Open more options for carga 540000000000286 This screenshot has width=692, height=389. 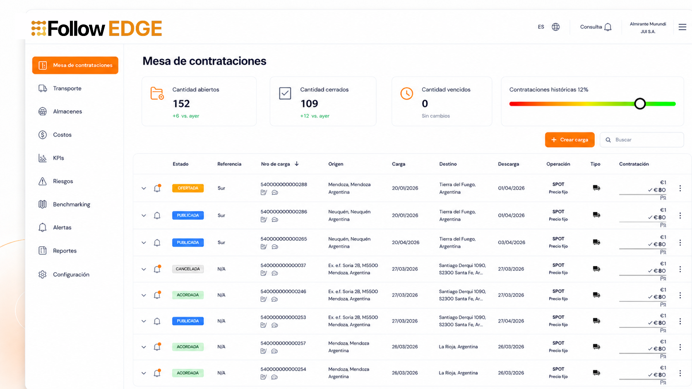(680, 215)
